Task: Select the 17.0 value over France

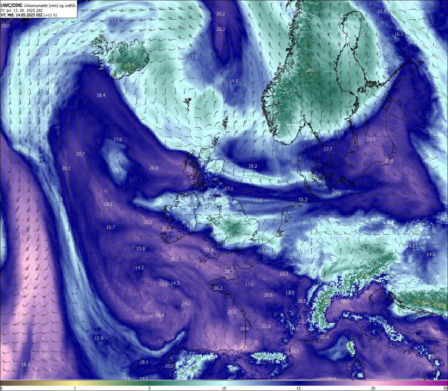Action: tap(249, 284)
